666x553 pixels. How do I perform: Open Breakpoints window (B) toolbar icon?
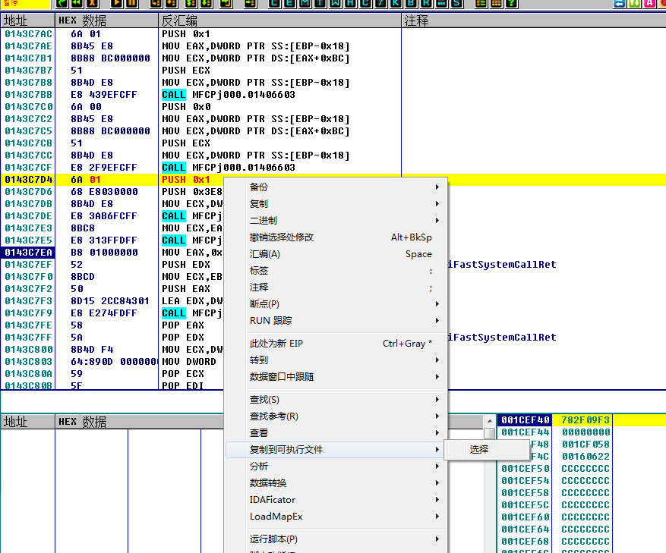pyautogui.click(x=410, y=3)
